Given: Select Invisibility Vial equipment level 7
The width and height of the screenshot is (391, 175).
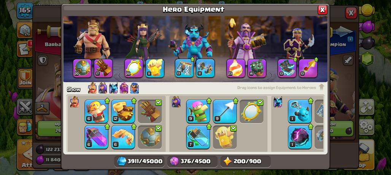Looking at the screenshot, I should tap(198, 137).
